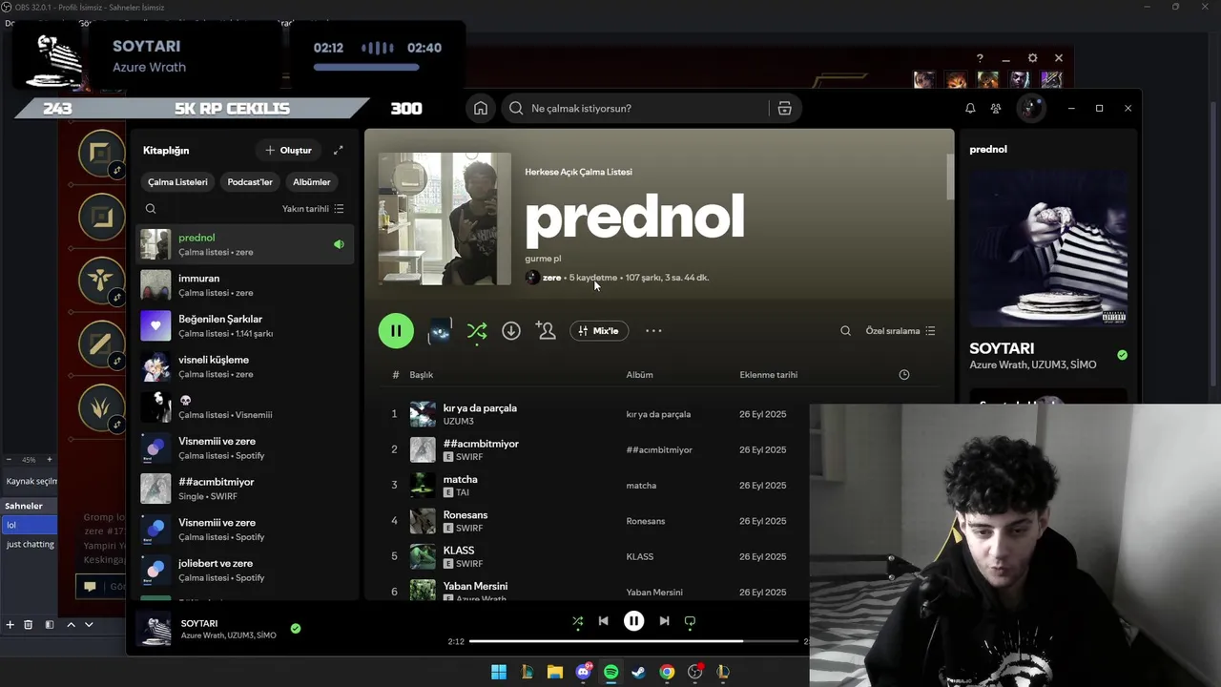Download the prednol playlist
The image size is (1221, 687).
tap(511, 331)
